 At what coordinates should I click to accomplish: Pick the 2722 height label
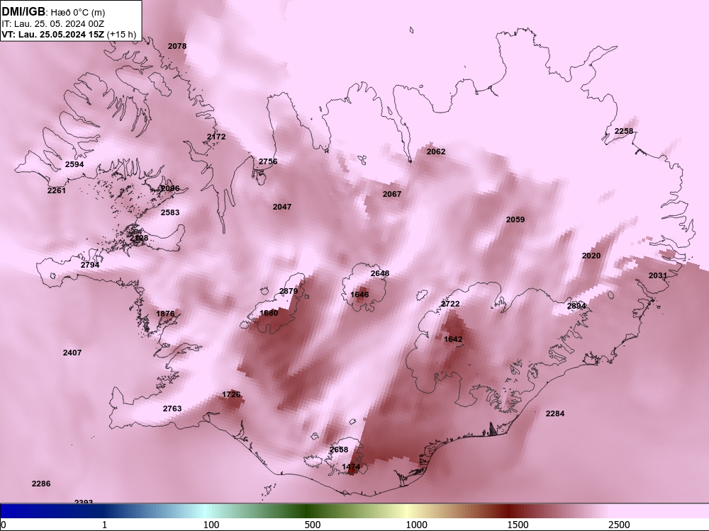450,304
